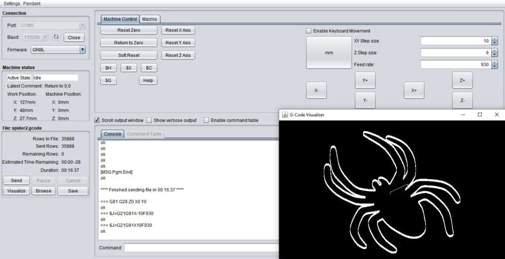505x259 pixels.
Task: Click Reset Y Axis
Action: tap(178, 42)
